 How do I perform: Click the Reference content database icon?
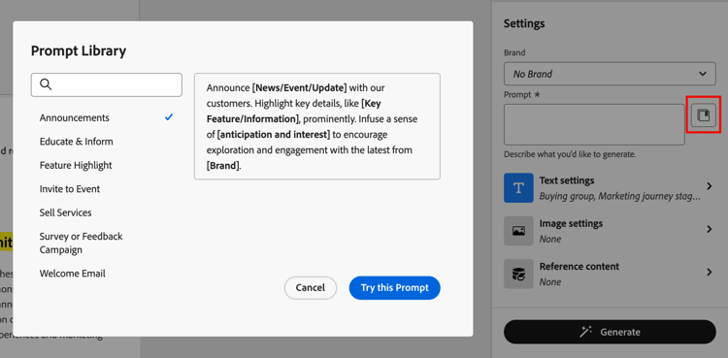(518, 274)
